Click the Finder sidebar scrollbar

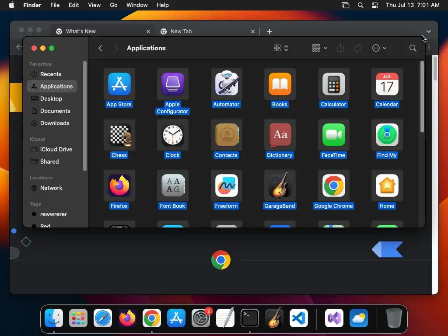84,116
